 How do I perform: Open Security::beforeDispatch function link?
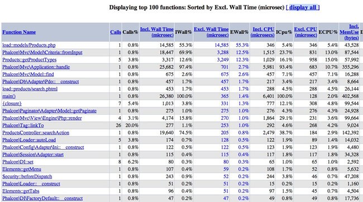coord(27,176)
